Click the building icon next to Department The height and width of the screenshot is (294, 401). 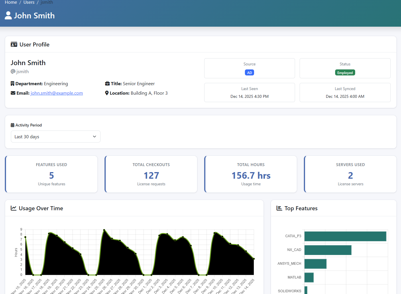[12, 83]
